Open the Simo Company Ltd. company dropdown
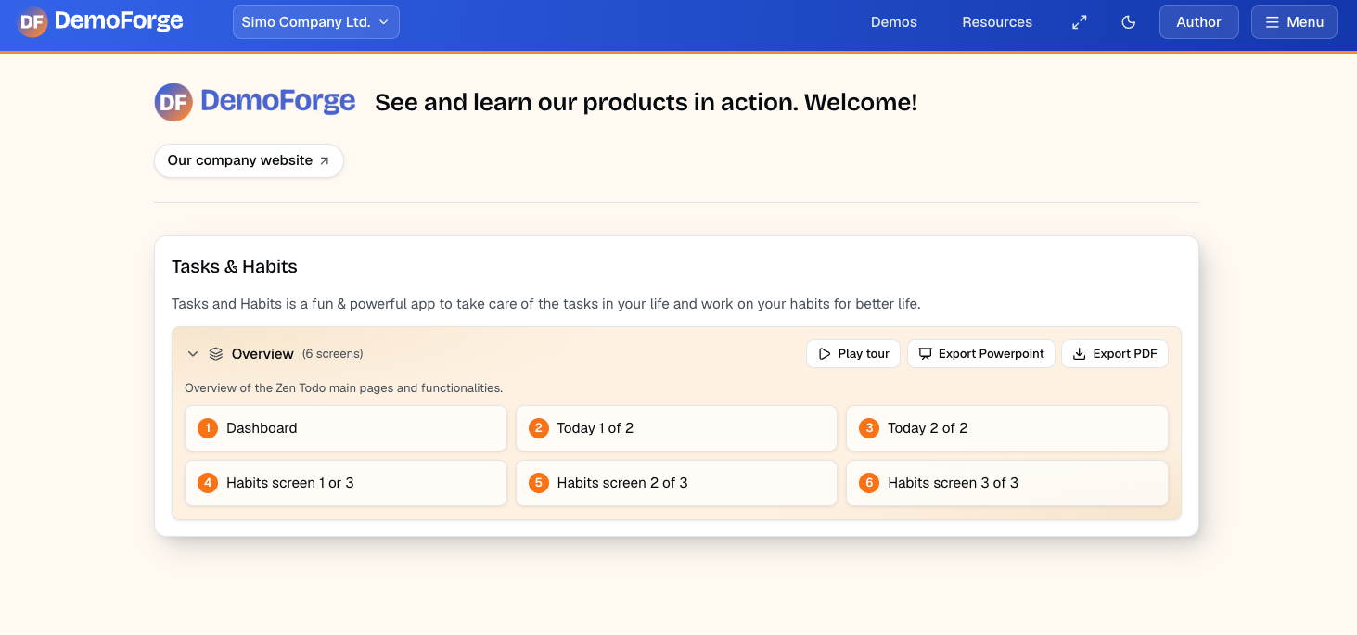The image size is (1357, 635). pyautogui.click(x=316, y=22)
